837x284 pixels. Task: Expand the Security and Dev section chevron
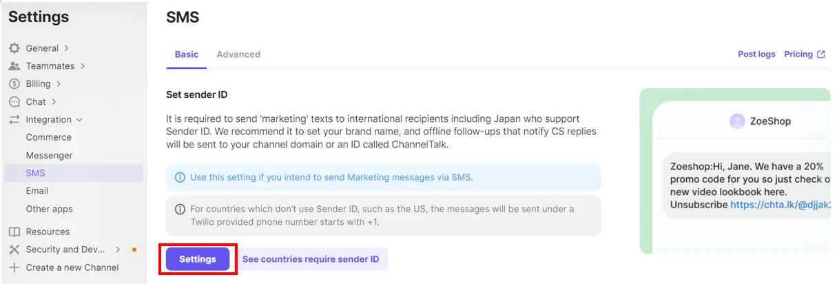pos(118,250)
